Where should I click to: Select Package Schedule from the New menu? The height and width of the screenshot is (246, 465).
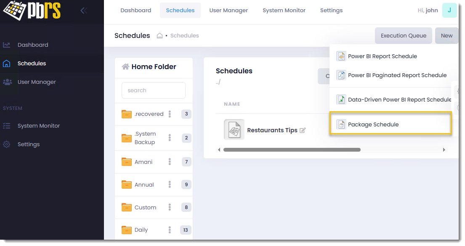tap(373, 125)
